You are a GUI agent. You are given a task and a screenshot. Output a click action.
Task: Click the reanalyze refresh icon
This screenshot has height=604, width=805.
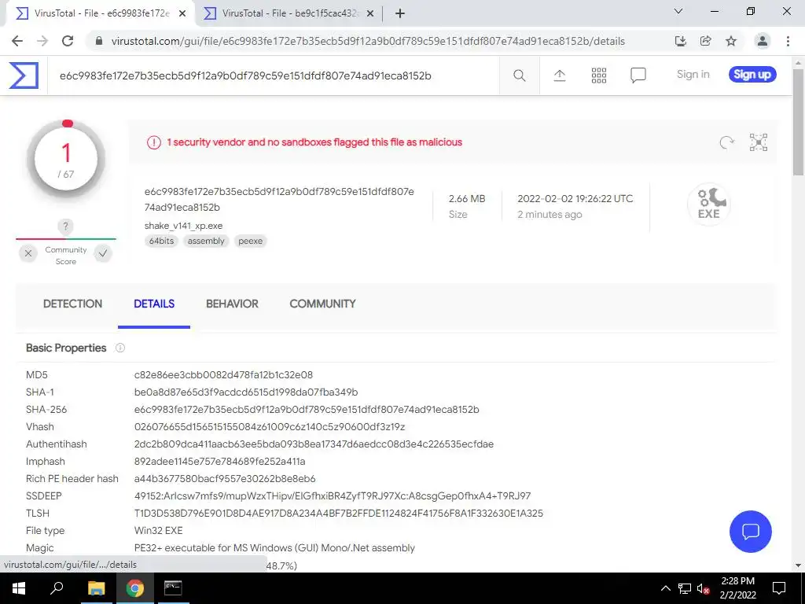[x=726, y=142]
